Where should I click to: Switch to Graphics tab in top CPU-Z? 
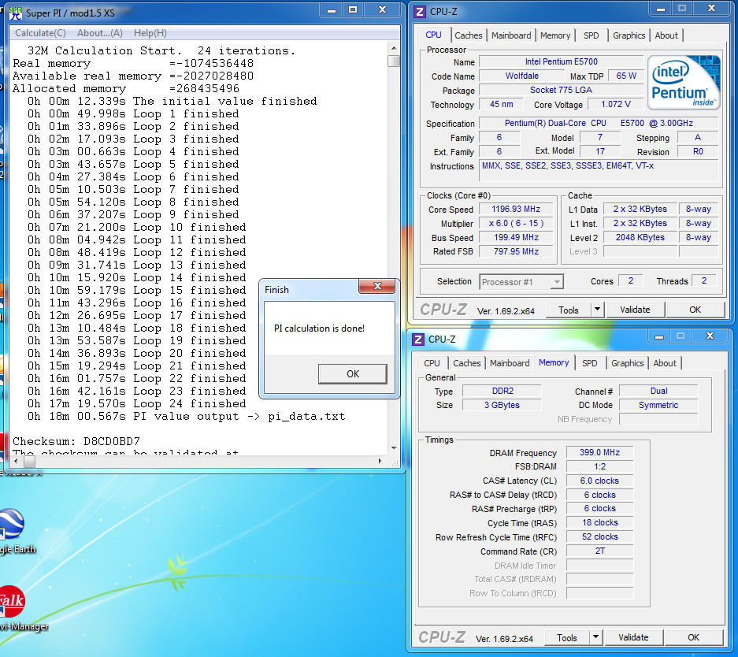[629, 35]
